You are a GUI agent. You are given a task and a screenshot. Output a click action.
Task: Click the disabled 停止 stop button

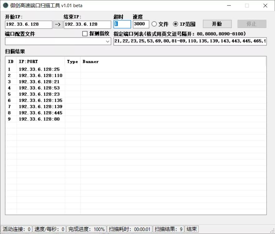pyautogui.click(x=252, y=24)
